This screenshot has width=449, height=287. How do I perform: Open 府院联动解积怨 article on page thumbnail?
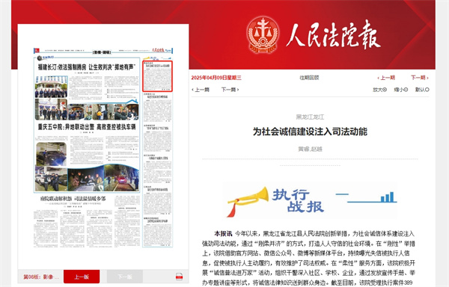pos(73,198)
